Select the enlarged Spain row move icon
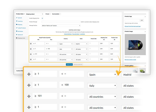The image size is (156, 112). coord(29,74)
